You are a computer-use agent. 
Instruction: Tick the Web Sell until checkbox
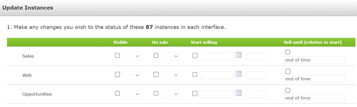point(288,71)
